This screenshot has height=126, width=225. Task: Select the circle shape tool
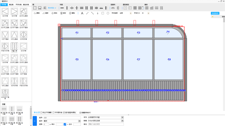tap(108, 13)
